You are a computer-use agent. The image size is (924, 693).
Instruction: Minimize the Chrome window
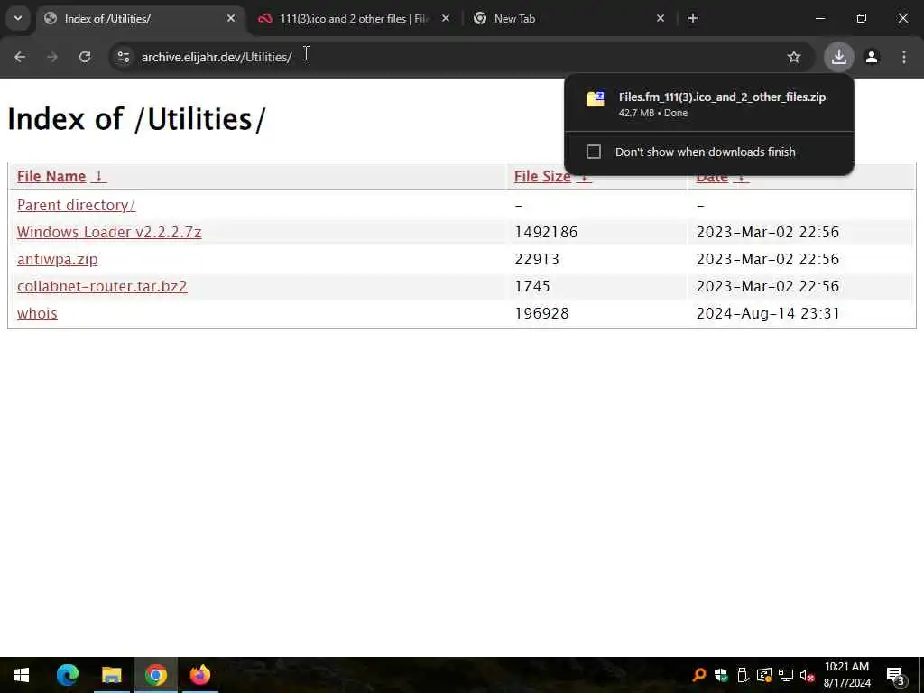(819, 19)
